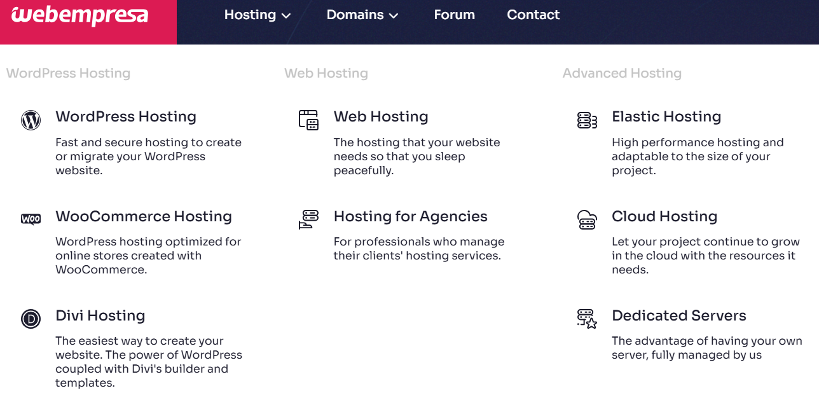Click 'High performance hosting and adaptable' text
The width and height of the screenshot is (819, 393).
point(698,156)
